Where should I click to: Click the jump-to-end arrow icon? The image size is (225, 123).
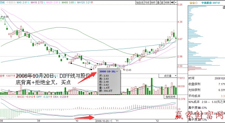172,3
